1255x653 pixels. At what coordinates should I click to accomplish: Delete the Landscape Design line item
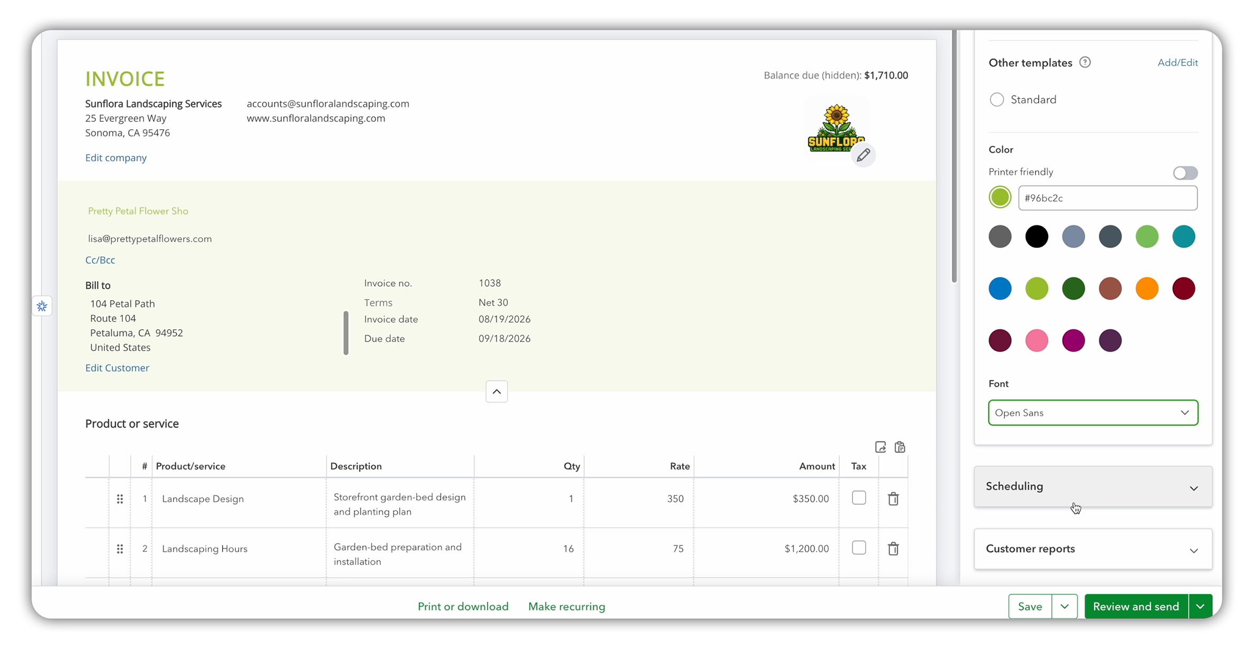(x=893, y=498)
